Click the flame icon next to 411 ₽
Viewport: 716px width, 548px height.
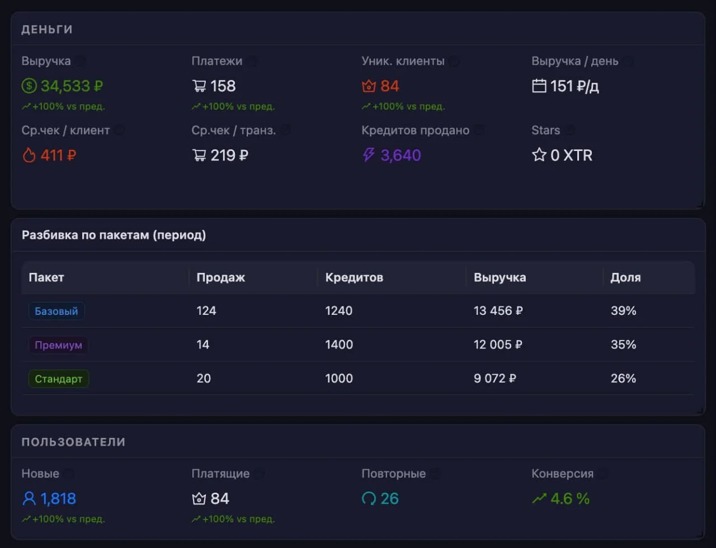pyautogui.click(x=29, y=155)
